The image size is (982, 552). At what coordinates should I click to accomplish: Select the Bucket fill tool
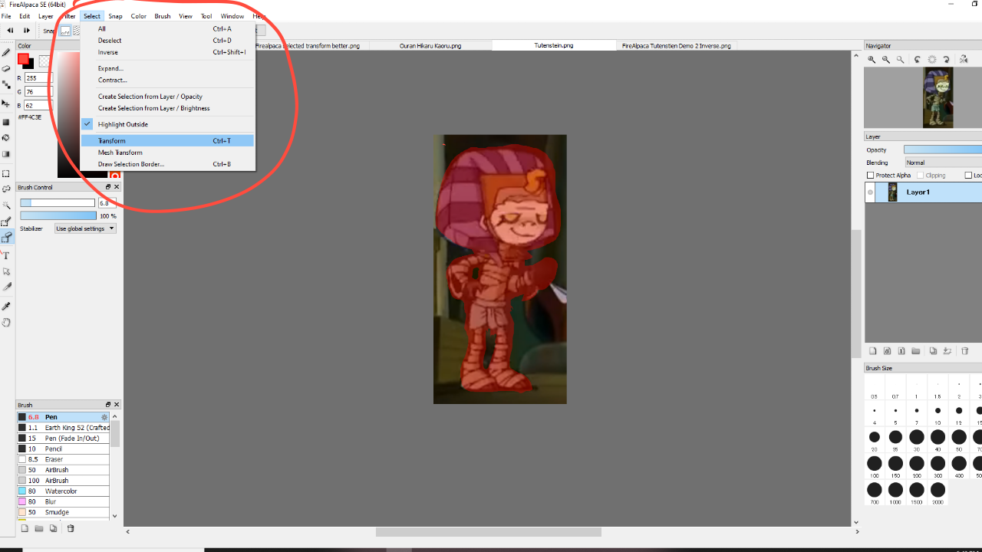pos(6,138)
